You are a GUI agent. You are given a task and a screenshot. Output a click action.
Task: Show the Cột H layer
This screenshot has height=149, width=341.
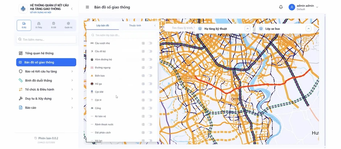[x=150, y=100]
